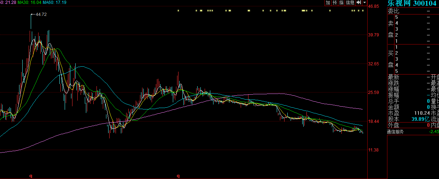
Task: Click the 18.44 price axis label
Action: [373, 121]
